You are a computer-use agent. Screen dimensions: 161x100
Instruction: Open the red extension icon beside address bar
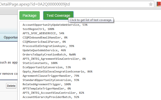[x=159, y=4]
